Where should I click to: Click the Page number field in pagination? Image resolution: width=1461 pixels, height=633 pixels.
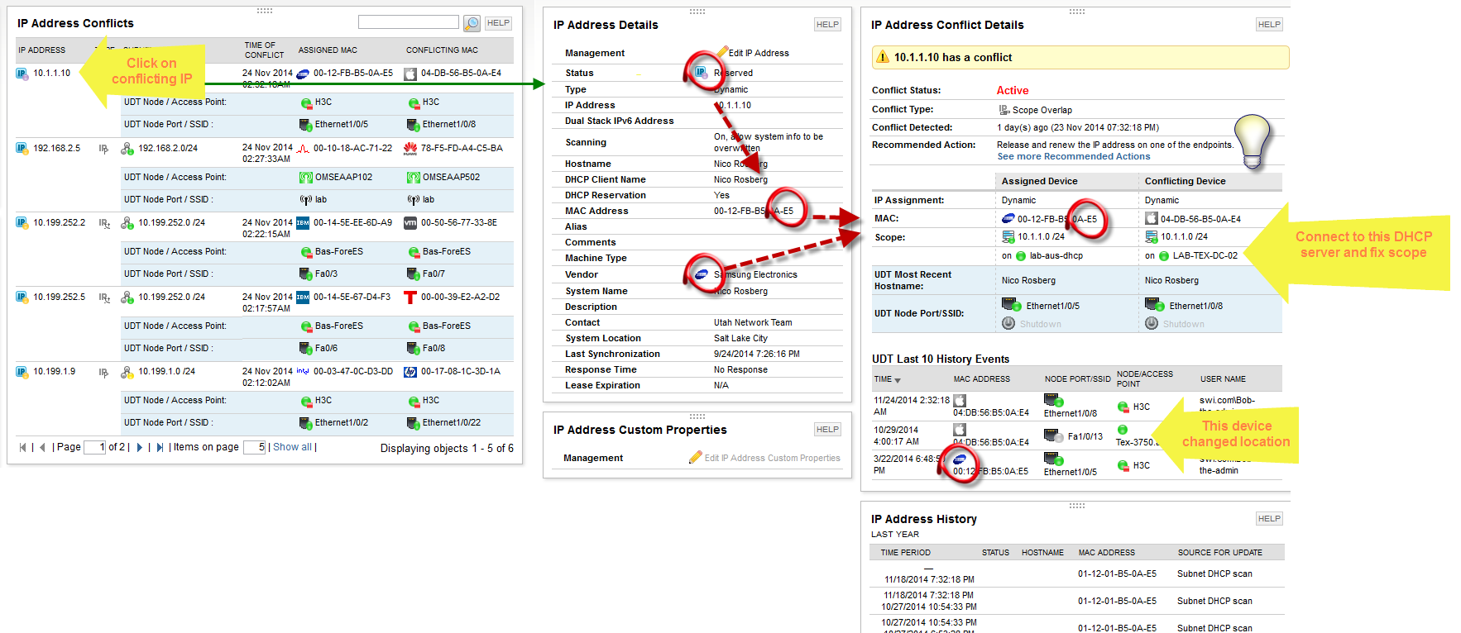95,447
